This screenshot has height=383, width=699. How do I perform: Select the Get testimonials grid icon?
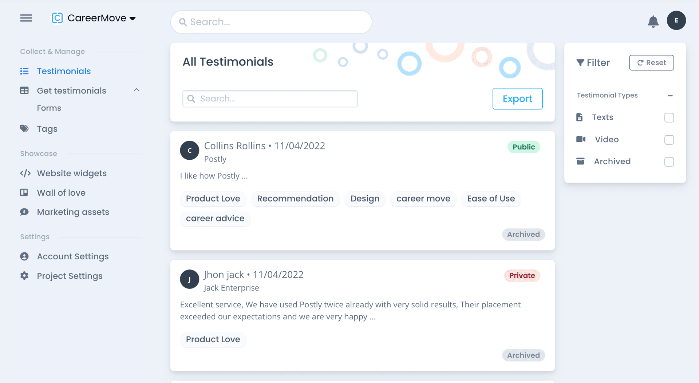click(24, 90)
